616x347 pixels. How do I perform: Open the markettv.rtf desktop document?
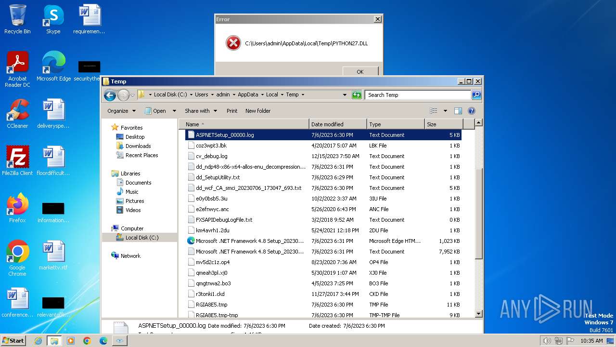tap(53, 255)
